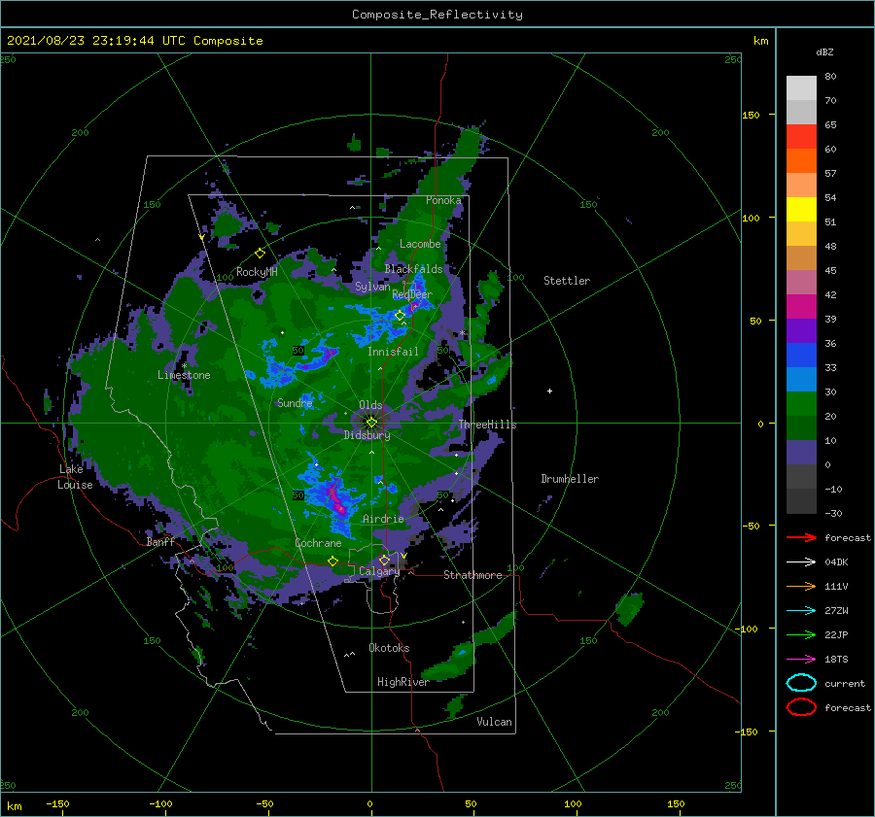Select the 54 dBZ yellow swatch

(801, 209)
